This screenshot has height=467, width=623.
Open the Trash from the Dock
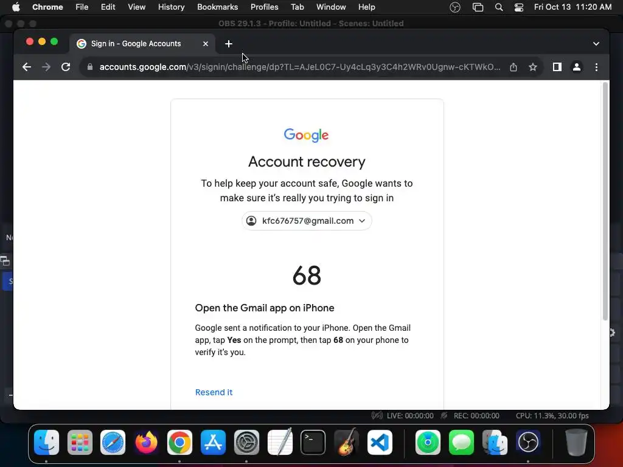(576, 442)
